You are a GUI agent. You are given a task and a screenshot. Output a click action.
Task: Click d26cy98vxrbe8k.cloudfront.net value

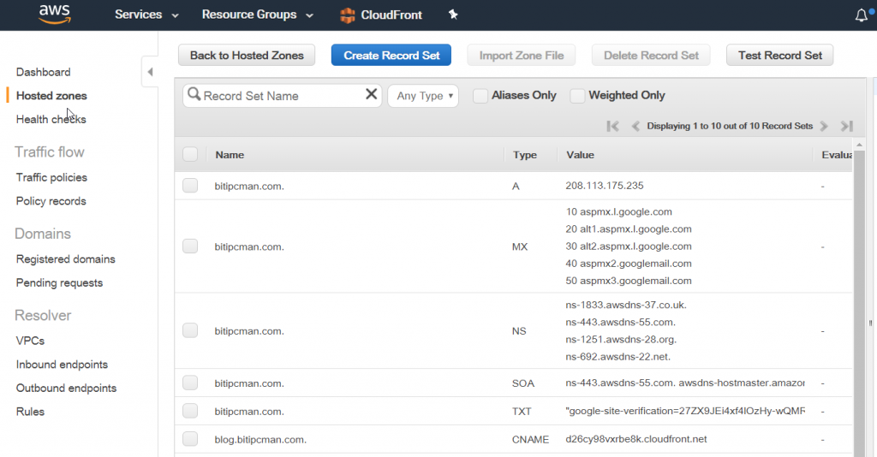[636, 439]
